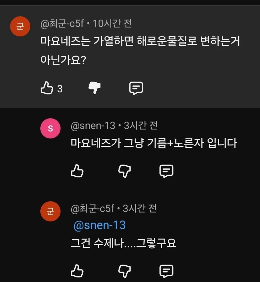
Task: Open orange 군 avatar beside 그건 수제나 reply
Action: pos(50,211)
